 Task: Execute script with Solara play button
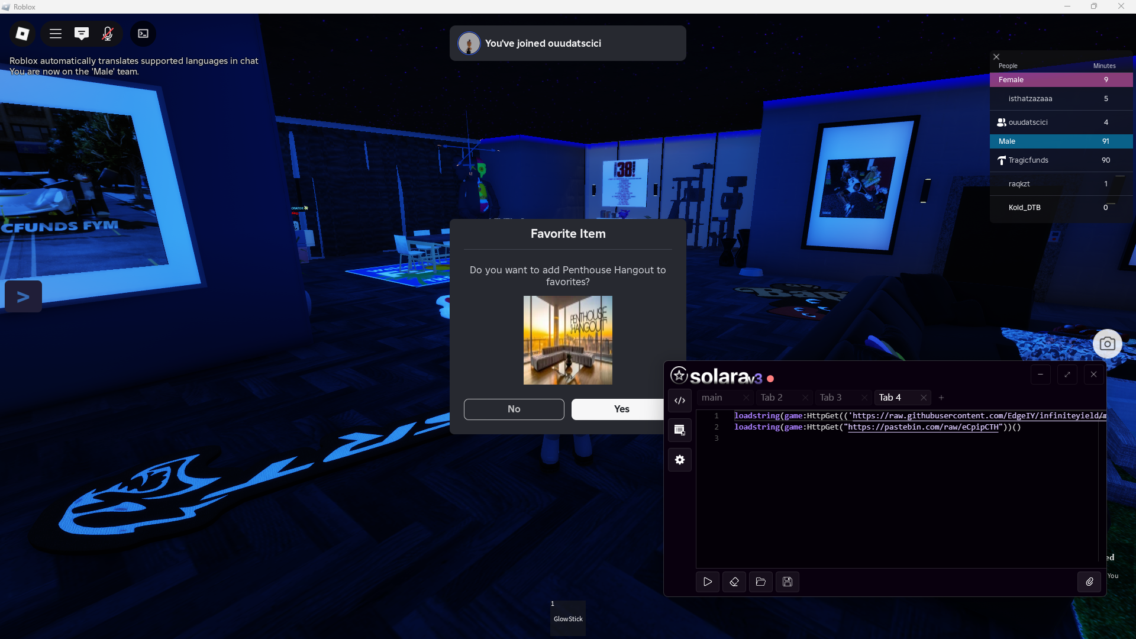pyautogui.click(x=708, y=582)
